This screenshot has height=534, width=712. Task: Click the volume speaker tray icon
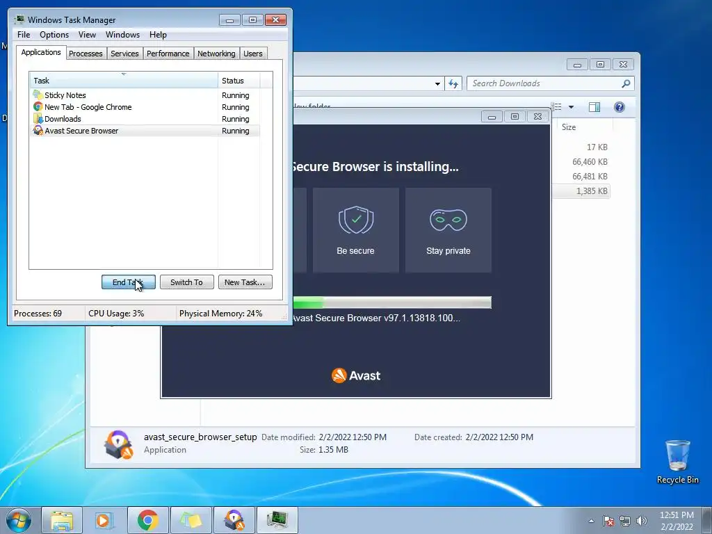642,521
